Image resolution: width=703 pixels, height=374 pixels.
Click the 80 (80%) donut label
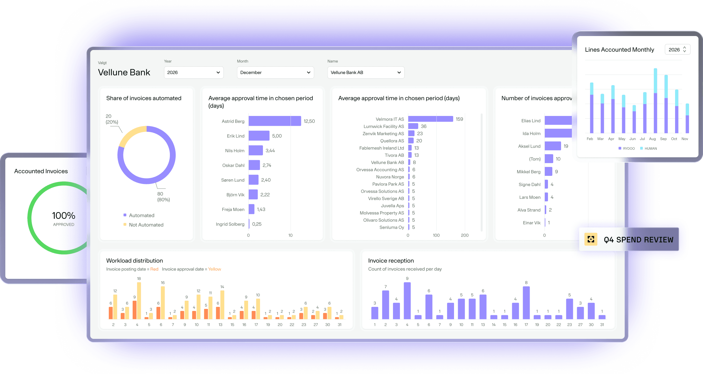(163, 196)
